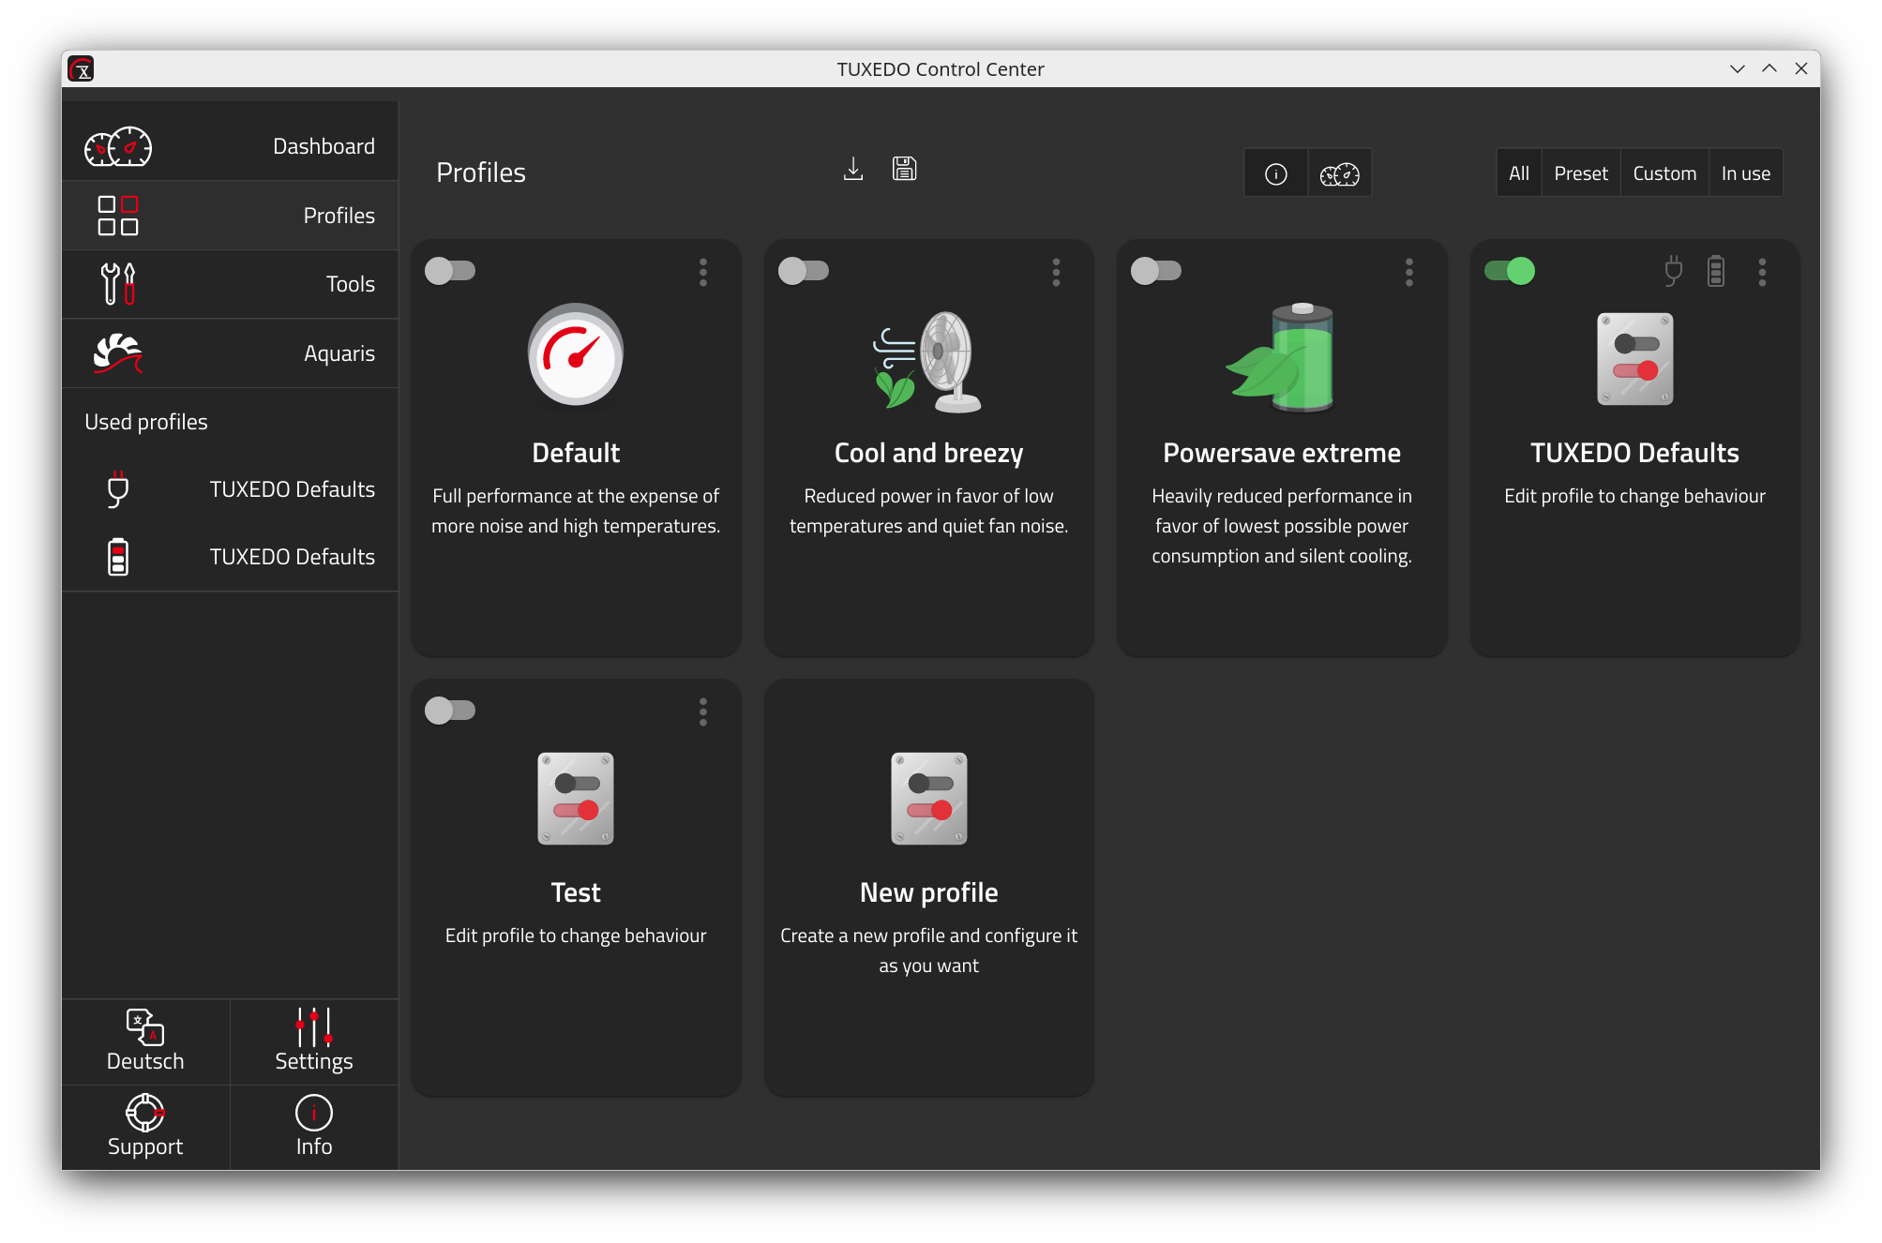Viewport: 1882px width, 1243px height.
Task: Show only In use profiles
Action: click(1745, 173)
